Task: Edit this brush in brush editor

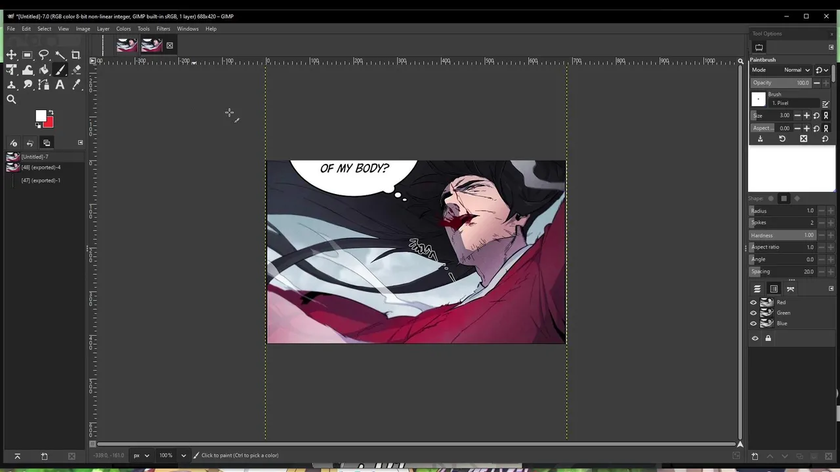Action: tap(826, 104)
